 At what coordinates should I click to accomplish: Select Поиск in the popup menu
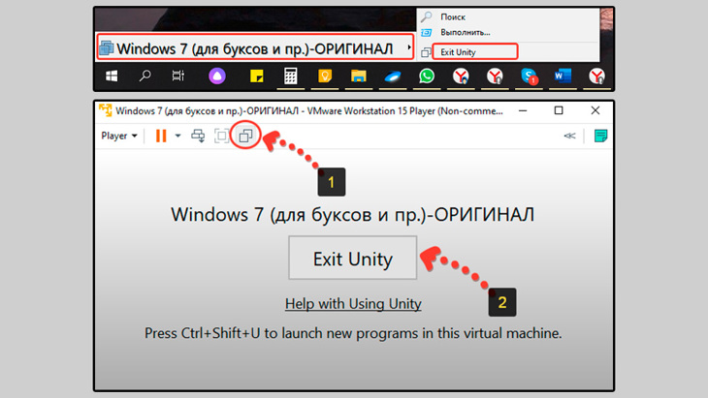(452, 17)
